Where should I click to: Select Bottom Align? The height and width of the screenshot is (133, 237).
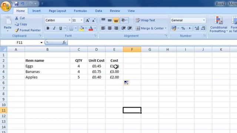pyautogui.click(x=116, y=20)
